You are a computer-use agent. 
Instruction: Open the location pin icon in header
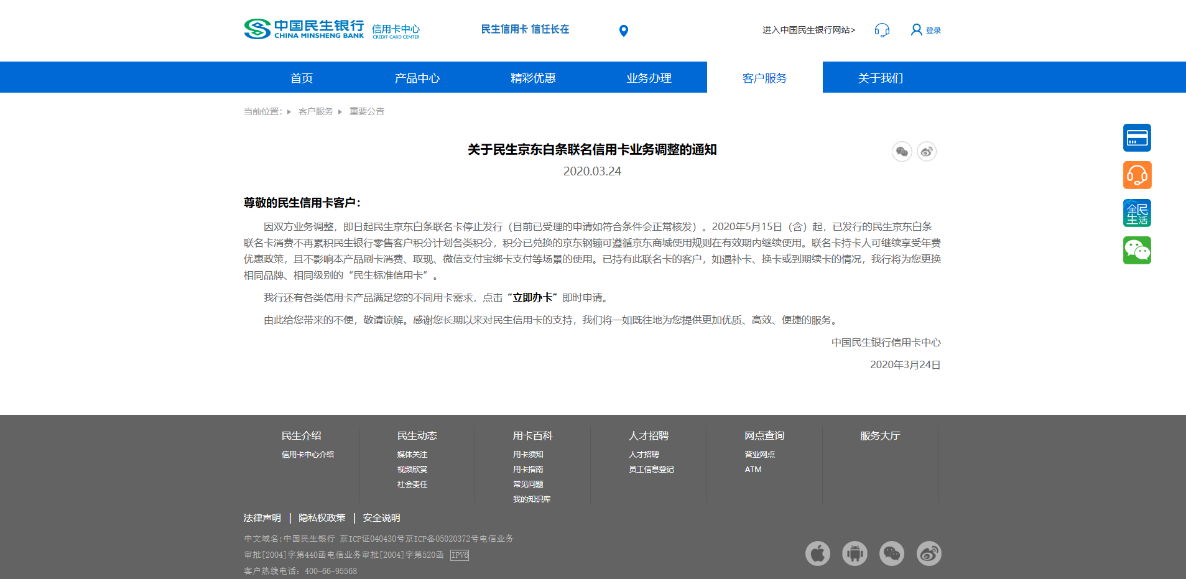[624, 30]
